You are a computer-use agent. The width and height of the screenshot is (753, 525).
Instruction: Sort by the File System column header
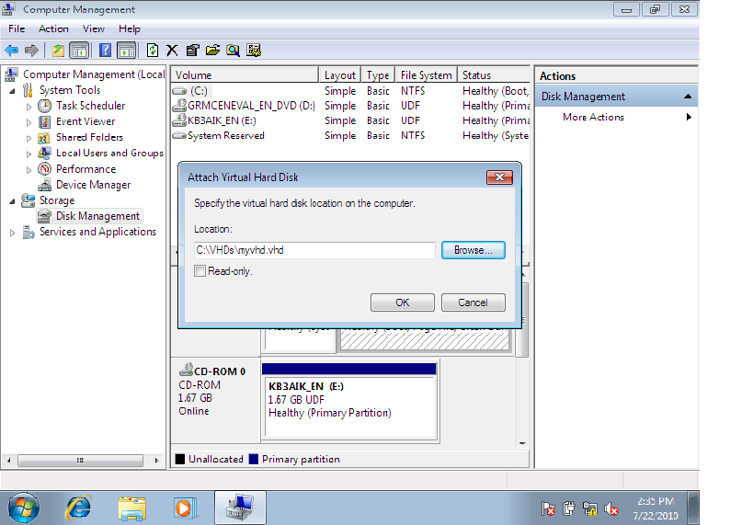coord(426,74)
